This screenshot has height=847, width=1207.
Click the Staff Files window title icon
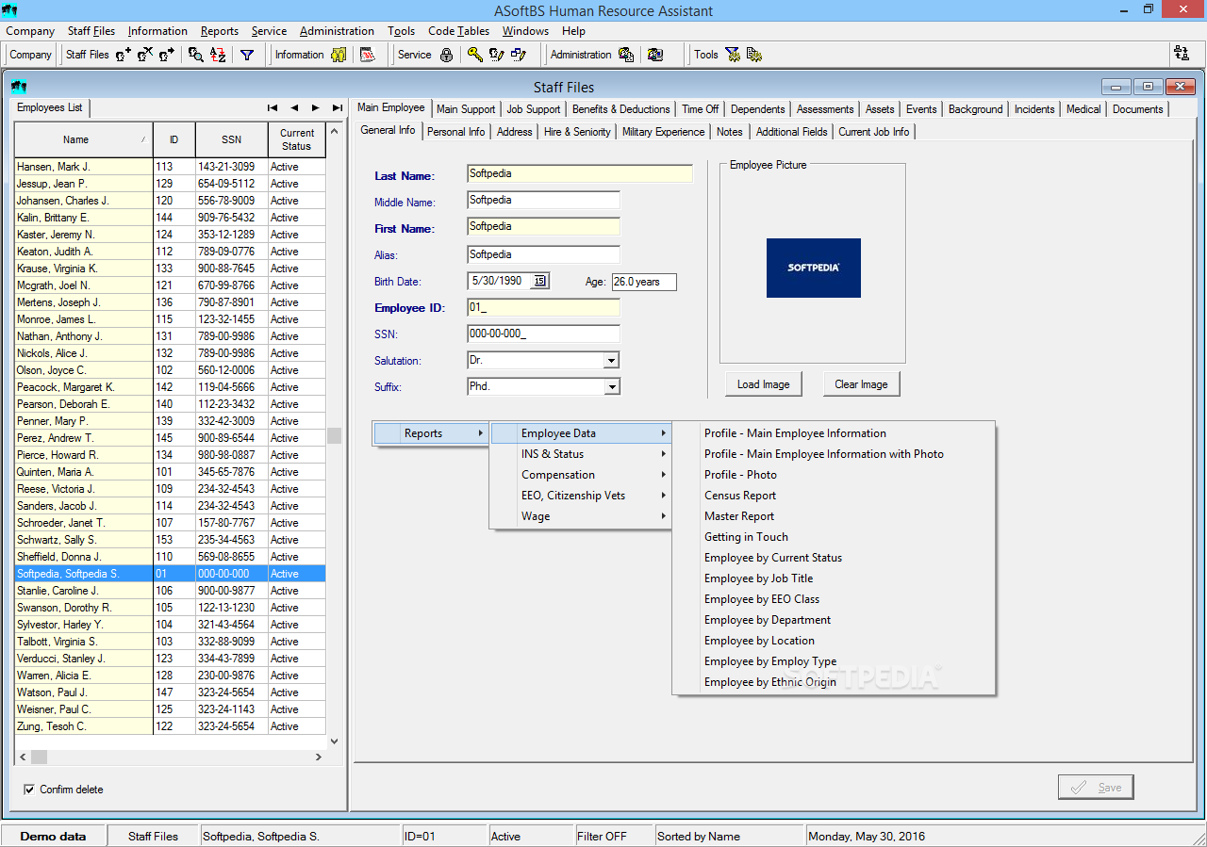(18, 87)
